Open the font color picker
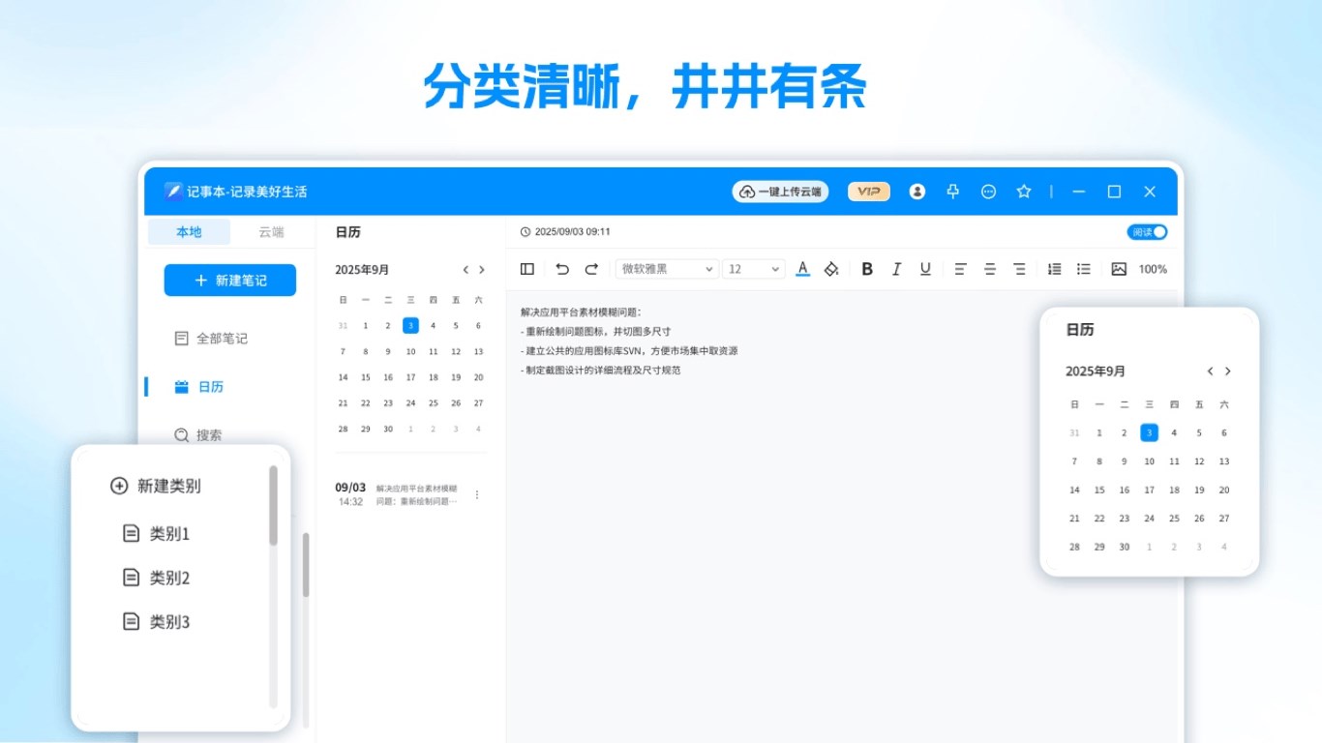 click(x=802, y=269)
